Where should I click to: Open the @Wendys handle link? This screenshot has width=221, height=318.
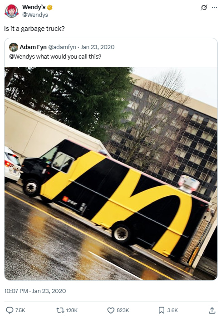click(35, 15)
